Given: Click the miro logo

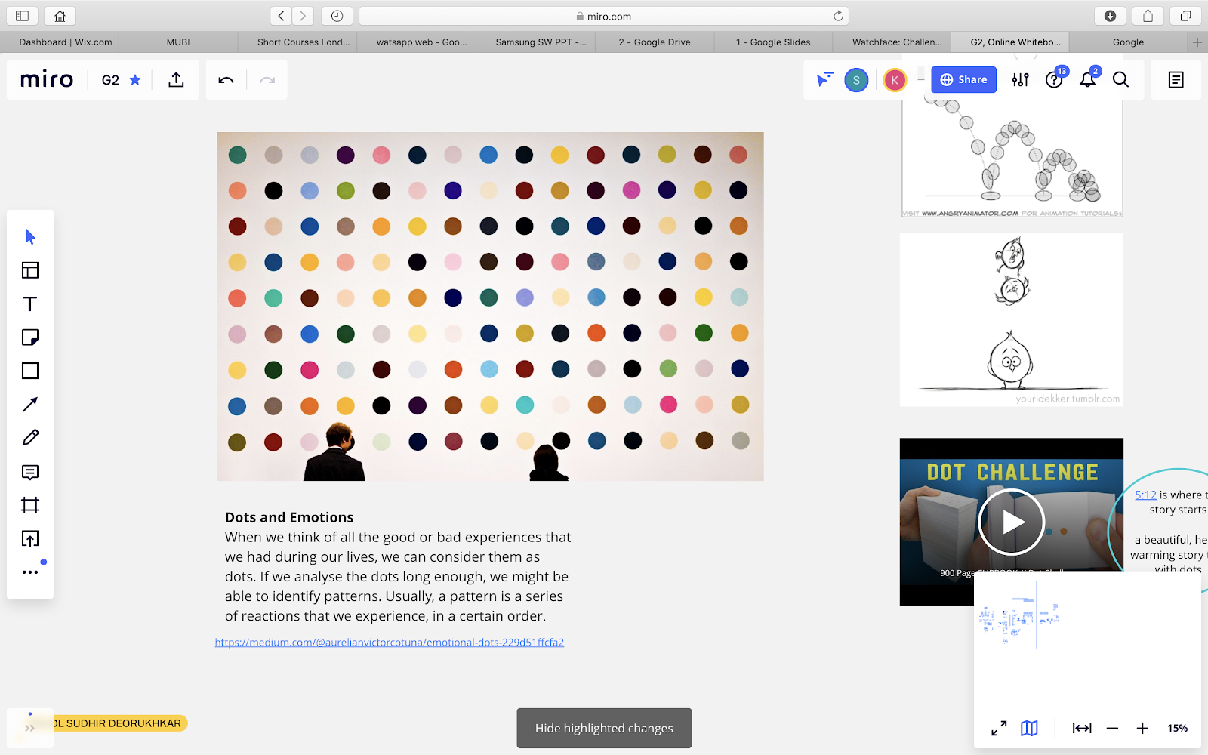Looking at the screenshot, I should coord(47,79).
